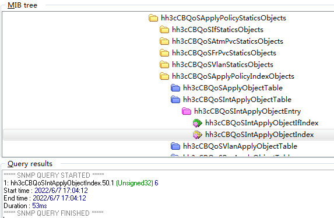Click blue icon of hh3cCBQoSVlanApplyObjectTable

(175, 146)
